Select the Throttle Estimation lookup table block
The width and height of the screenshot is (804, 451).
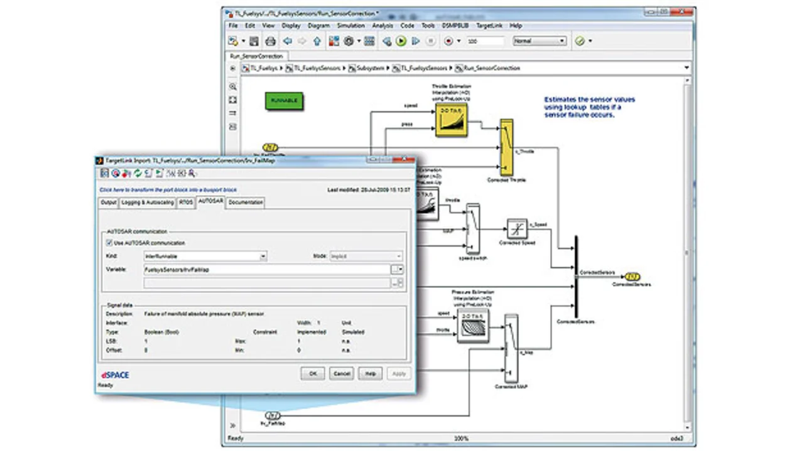pyautogui.click(x=451, y=120)
